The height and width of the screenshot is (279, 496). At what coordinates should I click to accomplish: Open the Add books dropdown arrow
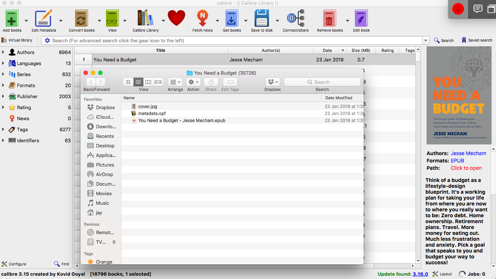[26, 21]
